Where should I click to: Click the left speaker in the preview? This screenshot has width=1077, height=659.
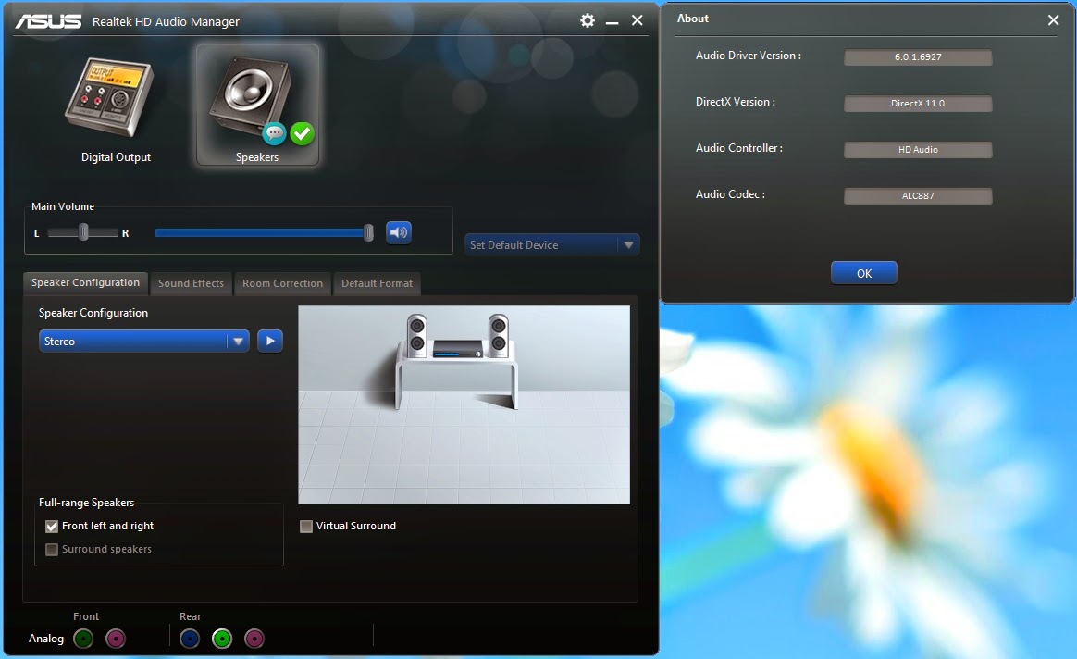(417, 336)
